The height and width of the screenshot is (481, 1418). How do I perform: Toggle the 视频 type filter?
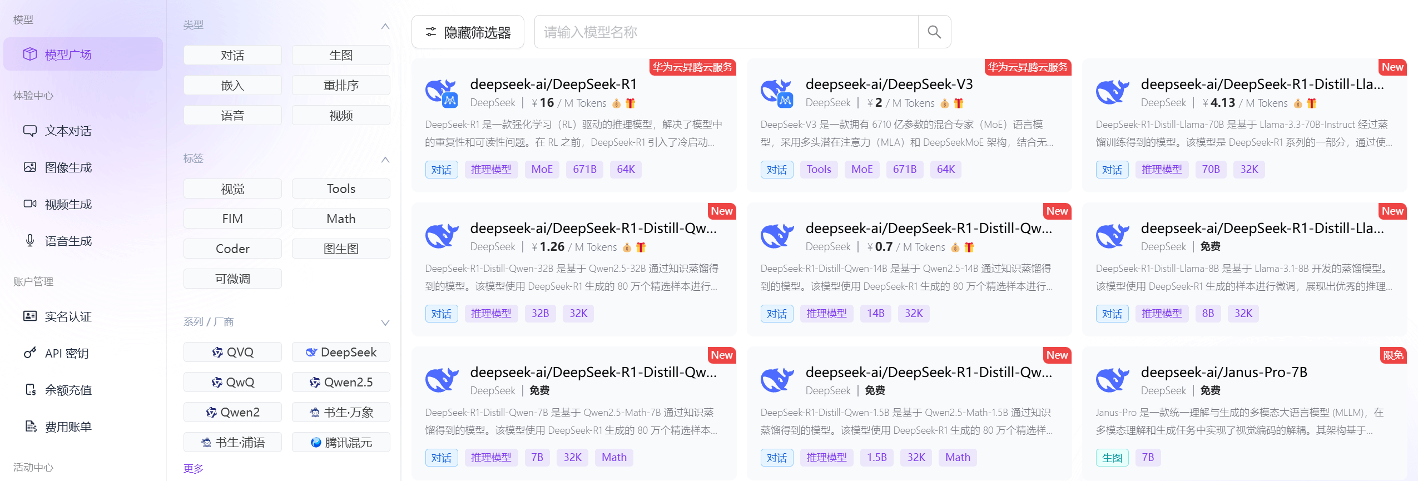(x=341, y=115)
